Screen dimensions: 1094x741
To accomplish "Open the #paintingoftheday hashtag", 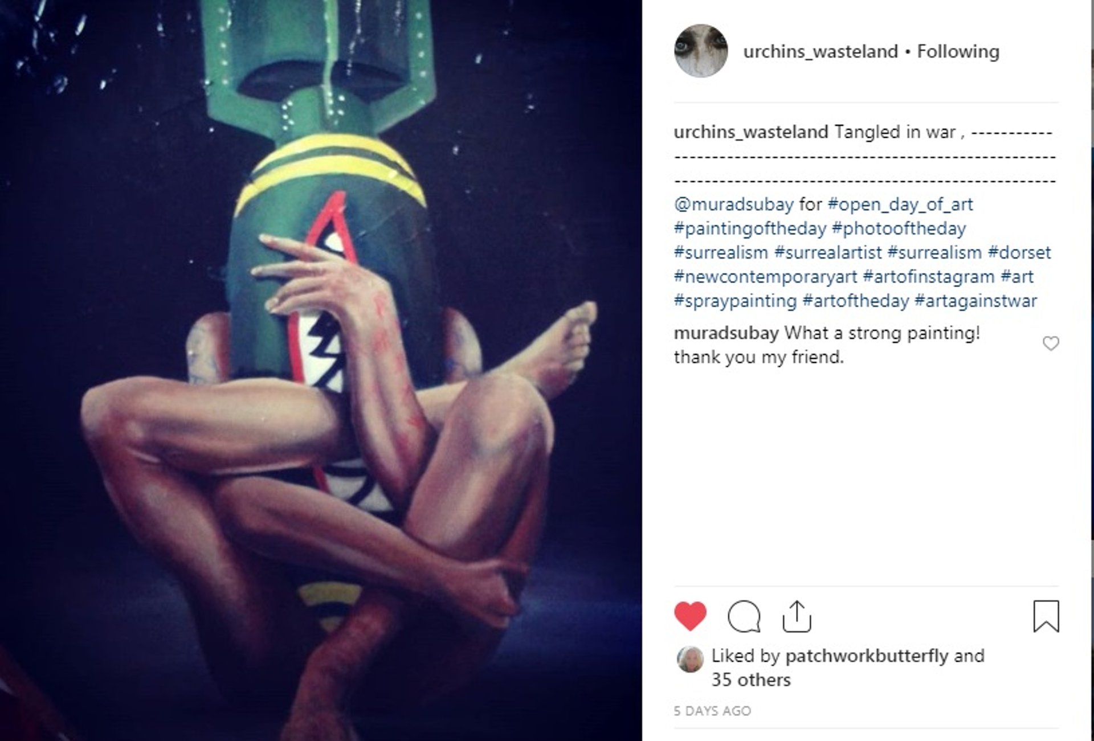I will 750,228.
